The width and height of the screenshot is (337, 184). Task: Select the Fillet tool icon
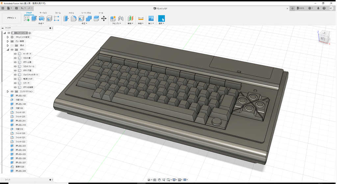click(x=74, y=19)
